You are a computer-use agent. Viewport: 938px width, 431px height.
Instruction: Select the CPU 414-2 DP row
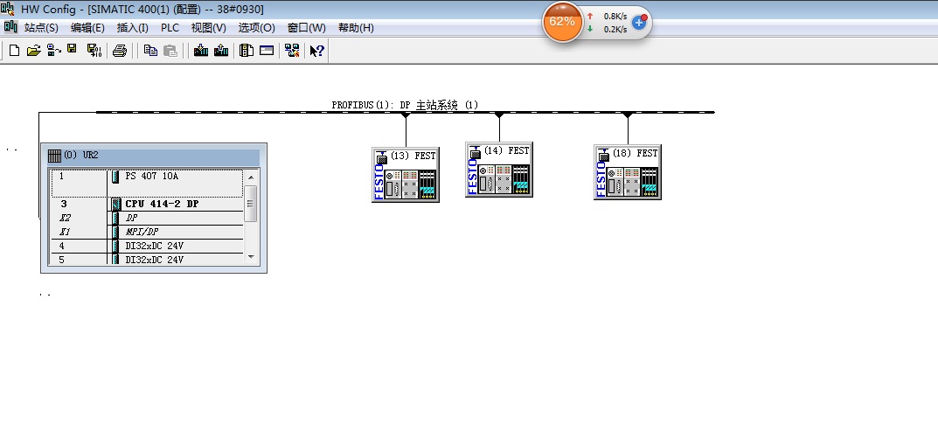click(x=147, y=204)
